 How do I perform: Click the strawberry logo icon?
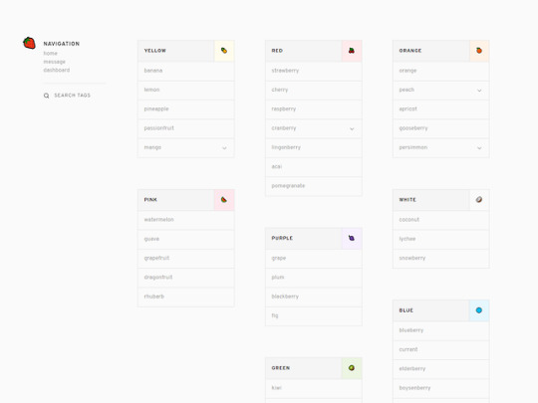(29, 43)
